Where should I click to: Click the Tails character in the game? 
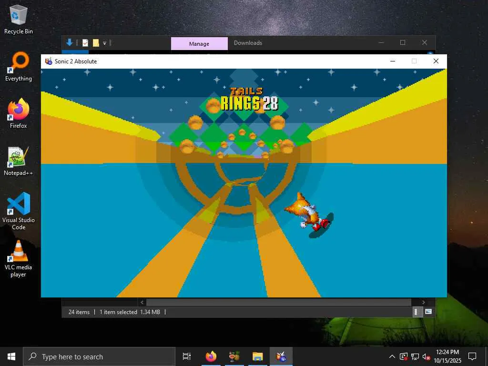click(x=308, y=215)
